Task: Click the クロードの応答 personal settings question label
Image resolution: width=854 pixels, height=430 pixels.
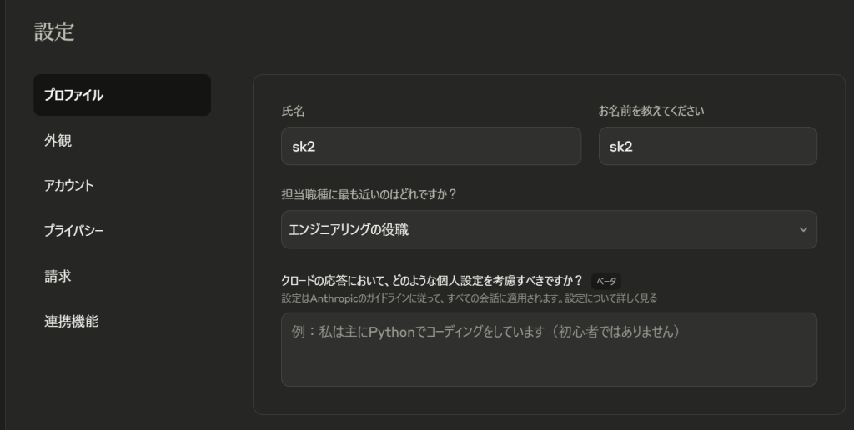Action: pos(432,281)
